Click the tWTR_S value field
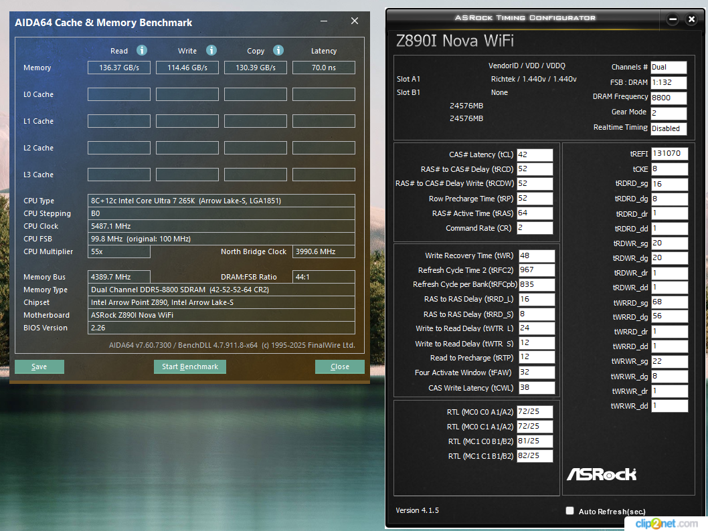The width and height of the screenshot is (708, 531). point(537,343)
